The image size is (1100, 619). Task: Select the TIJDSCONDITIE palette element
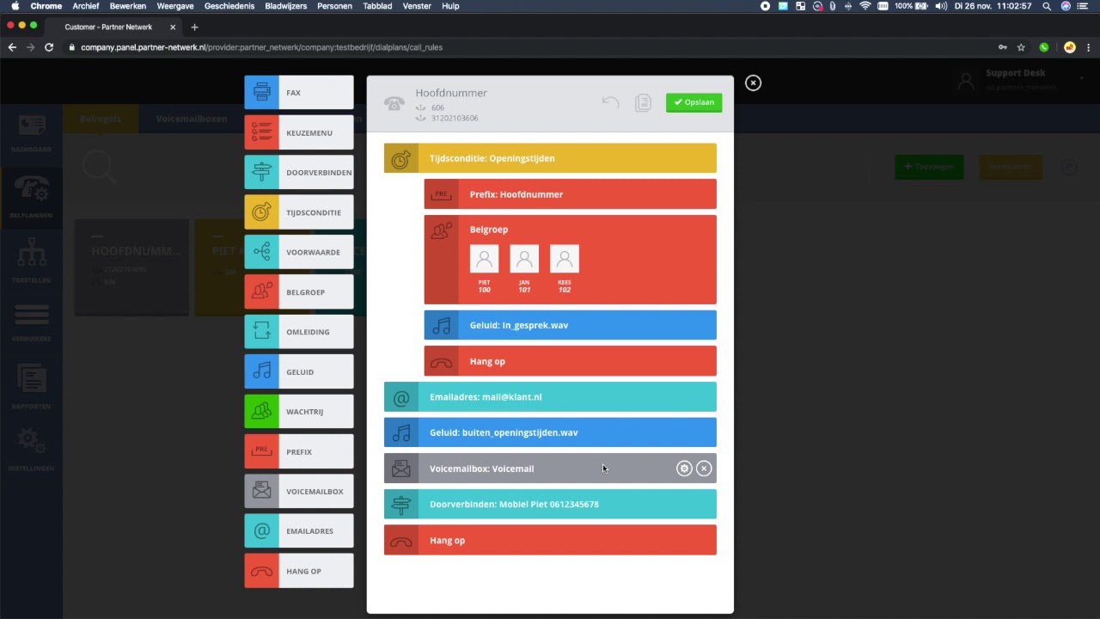point(298,212)
